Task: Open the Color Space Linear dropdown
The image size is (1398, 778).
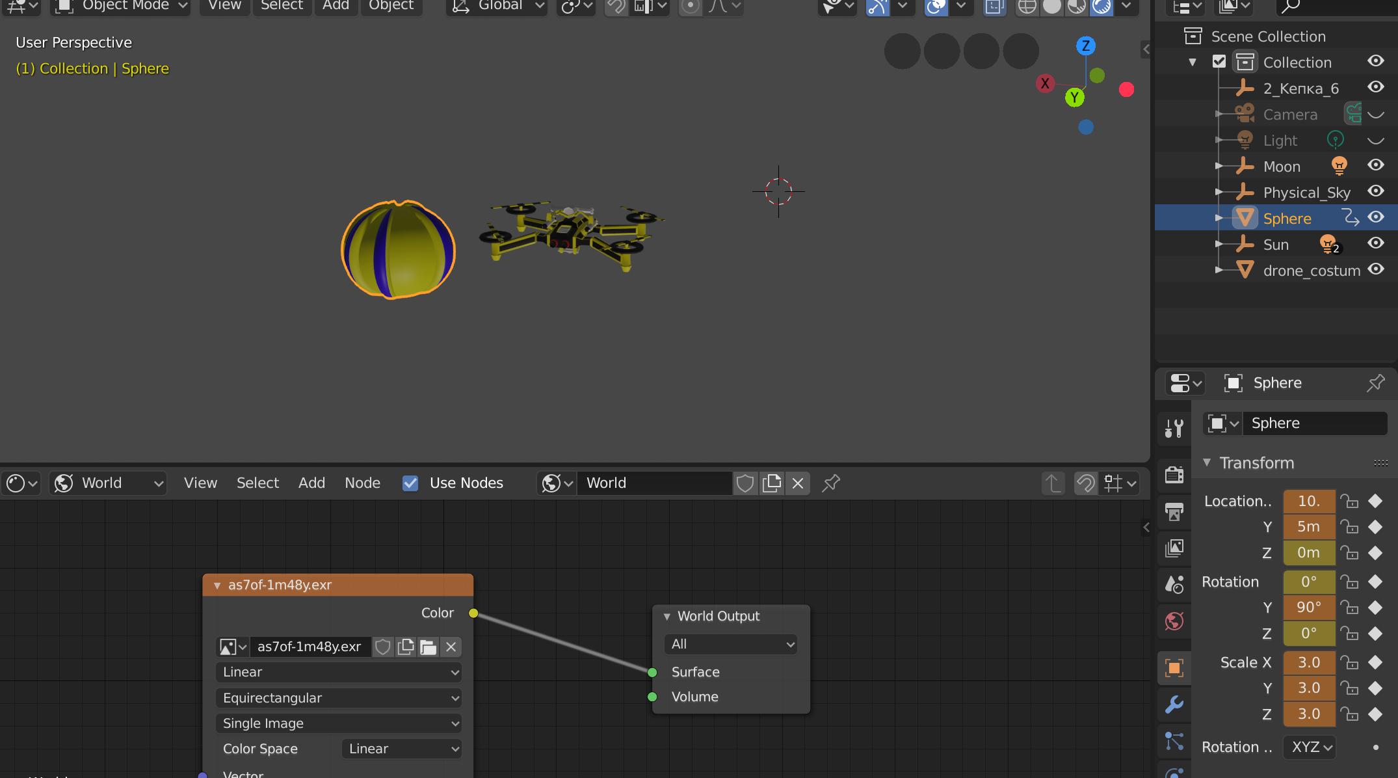Action: point(402,749)
